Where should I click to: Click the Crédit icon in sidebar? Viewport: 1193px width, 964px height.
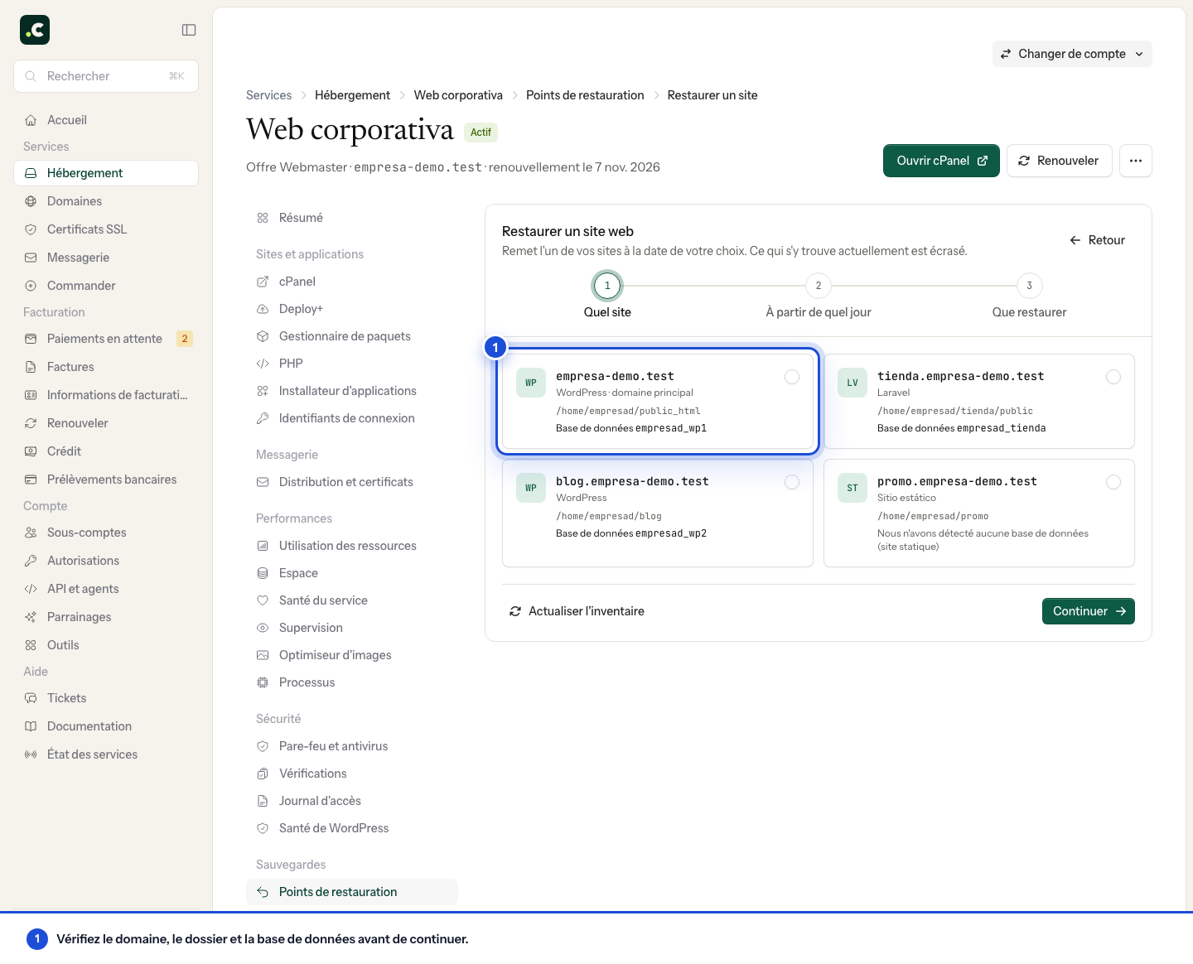coord(31,451)
